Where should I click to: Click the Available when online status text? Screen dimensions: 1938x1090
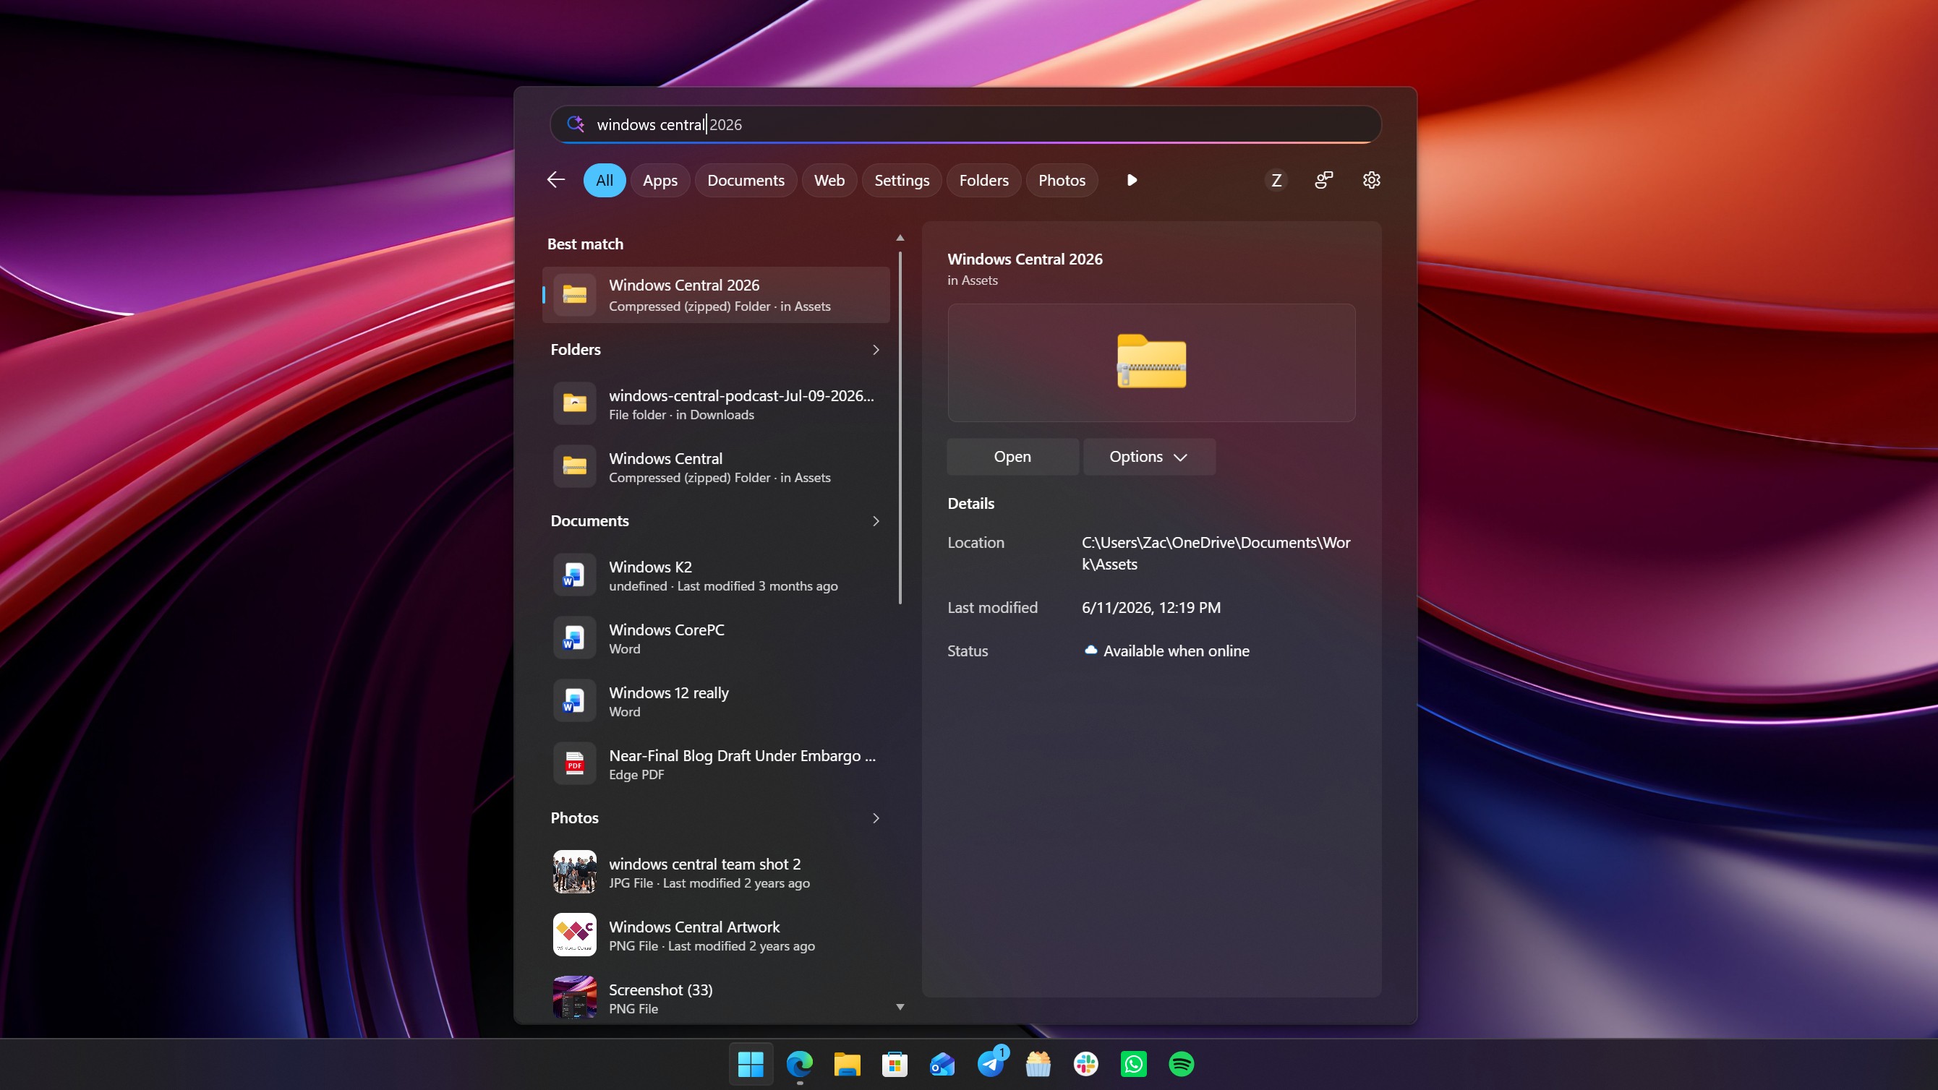pos(1176,651)
